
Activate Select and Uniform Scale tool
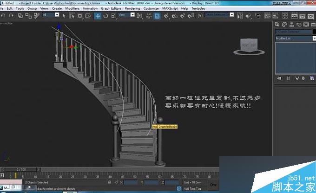pyautogui.click(x=114, y=16)
